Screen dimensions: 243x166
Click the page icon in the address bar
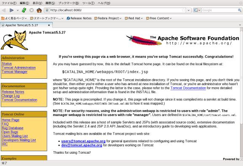click(x=47, y=10)
